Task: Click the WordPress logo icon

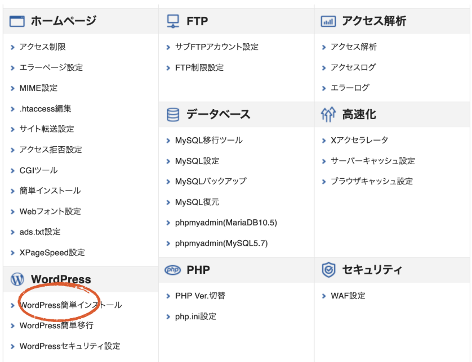Action: 17,279
